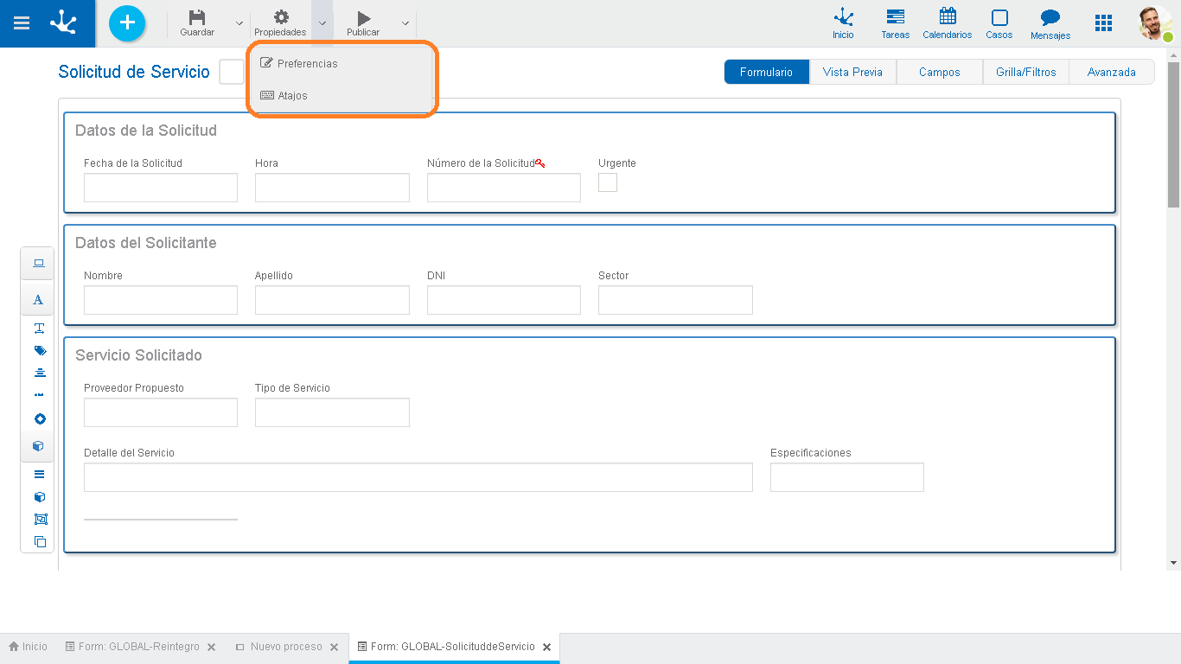This screenshot has width=1181, height=664.
Task: Collapse the Propiedades dropdown arrow
Action: point(322,23)
